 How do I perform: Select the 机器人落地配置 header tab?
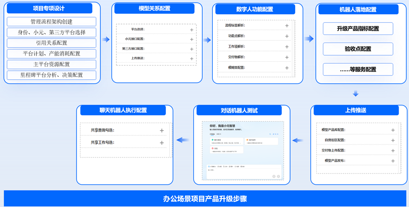(358, 9)
